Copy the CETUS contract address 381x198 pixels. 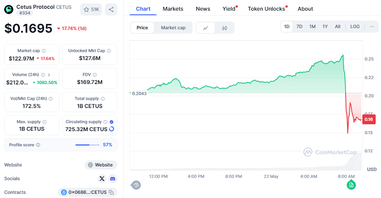point(111,192)
